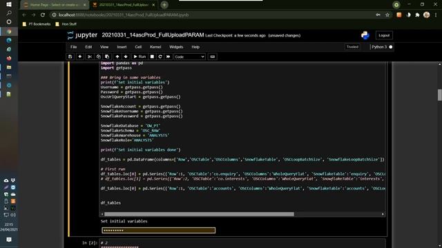Viewport: 442px width, 248px height.
Task: Cut the selected cells
Action: coord(90,56)
